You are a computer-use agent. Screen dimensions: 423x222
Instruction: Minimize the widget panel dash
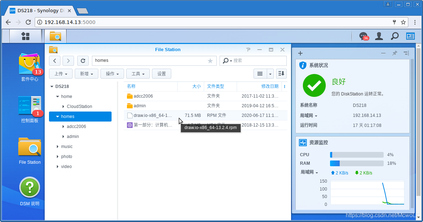click(x=383, y=53)
